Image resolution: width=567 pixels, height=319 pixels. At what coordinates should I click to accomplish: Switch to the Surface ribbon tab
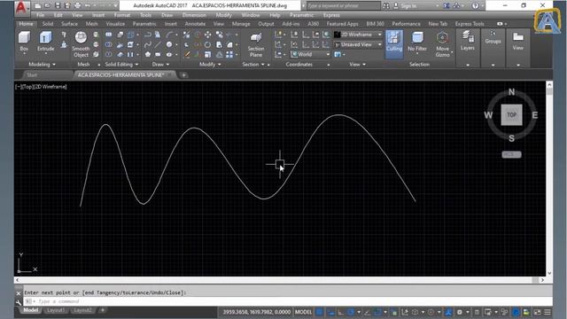click(x=69, y=24)
